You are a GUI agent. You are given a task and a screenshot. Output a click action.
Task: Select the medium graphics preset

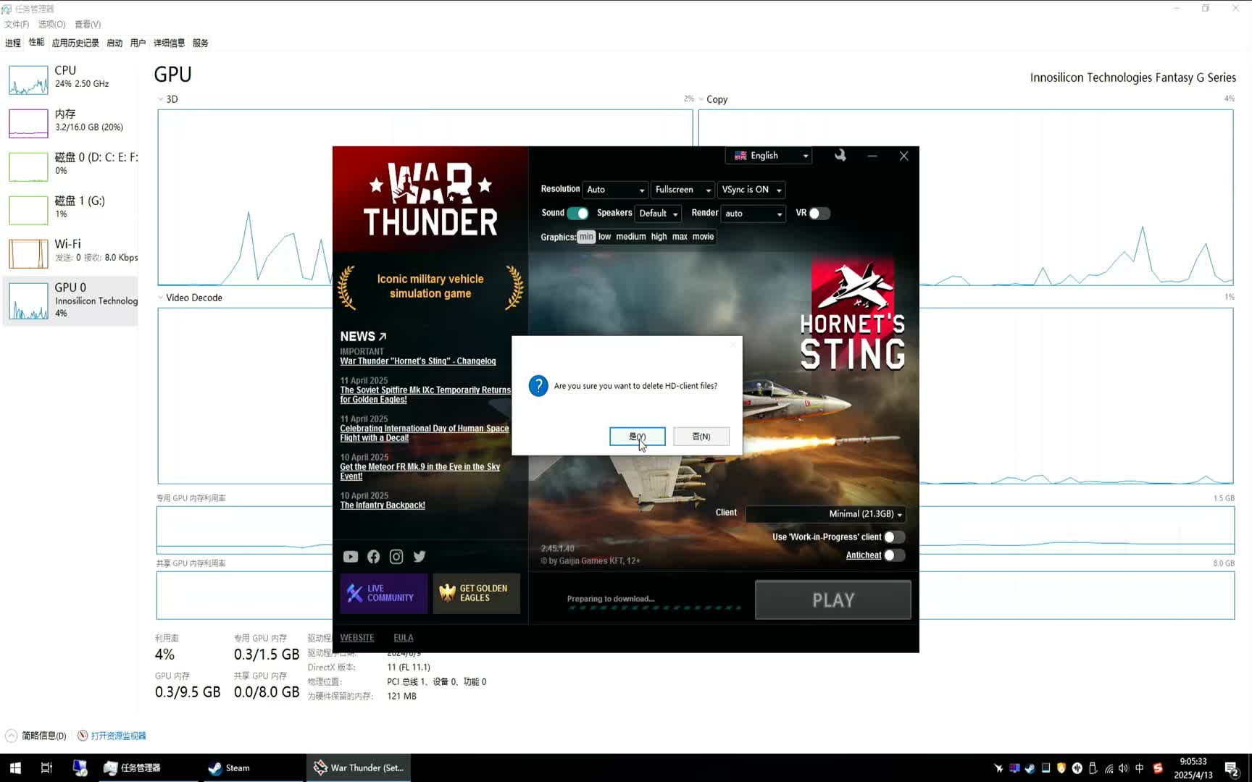(x=630, y=237)
